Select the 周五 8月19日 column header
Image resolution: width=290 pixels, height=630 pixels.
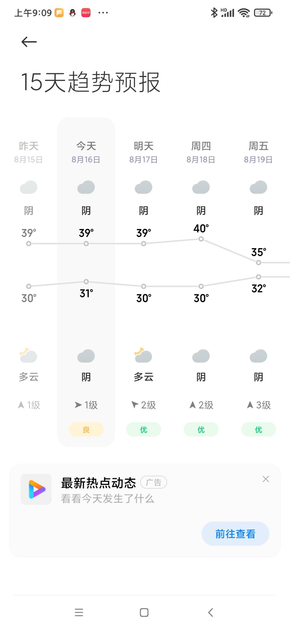[258, 152]
